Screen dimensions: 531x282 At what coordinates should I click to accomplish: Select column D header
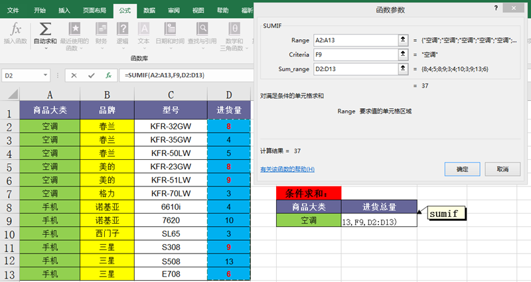pos(229,94)
